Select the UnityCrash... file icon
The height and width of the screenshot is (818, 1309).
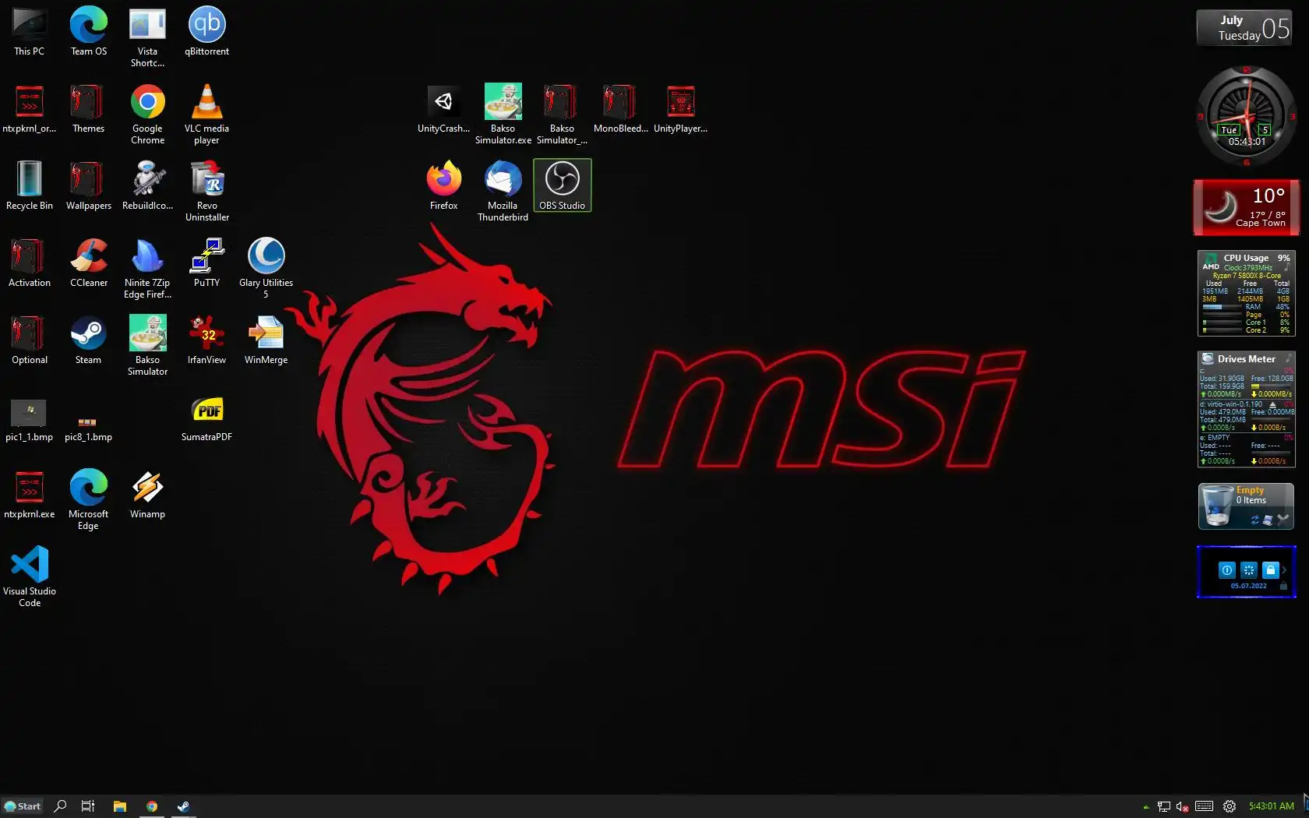coord(443,109)
